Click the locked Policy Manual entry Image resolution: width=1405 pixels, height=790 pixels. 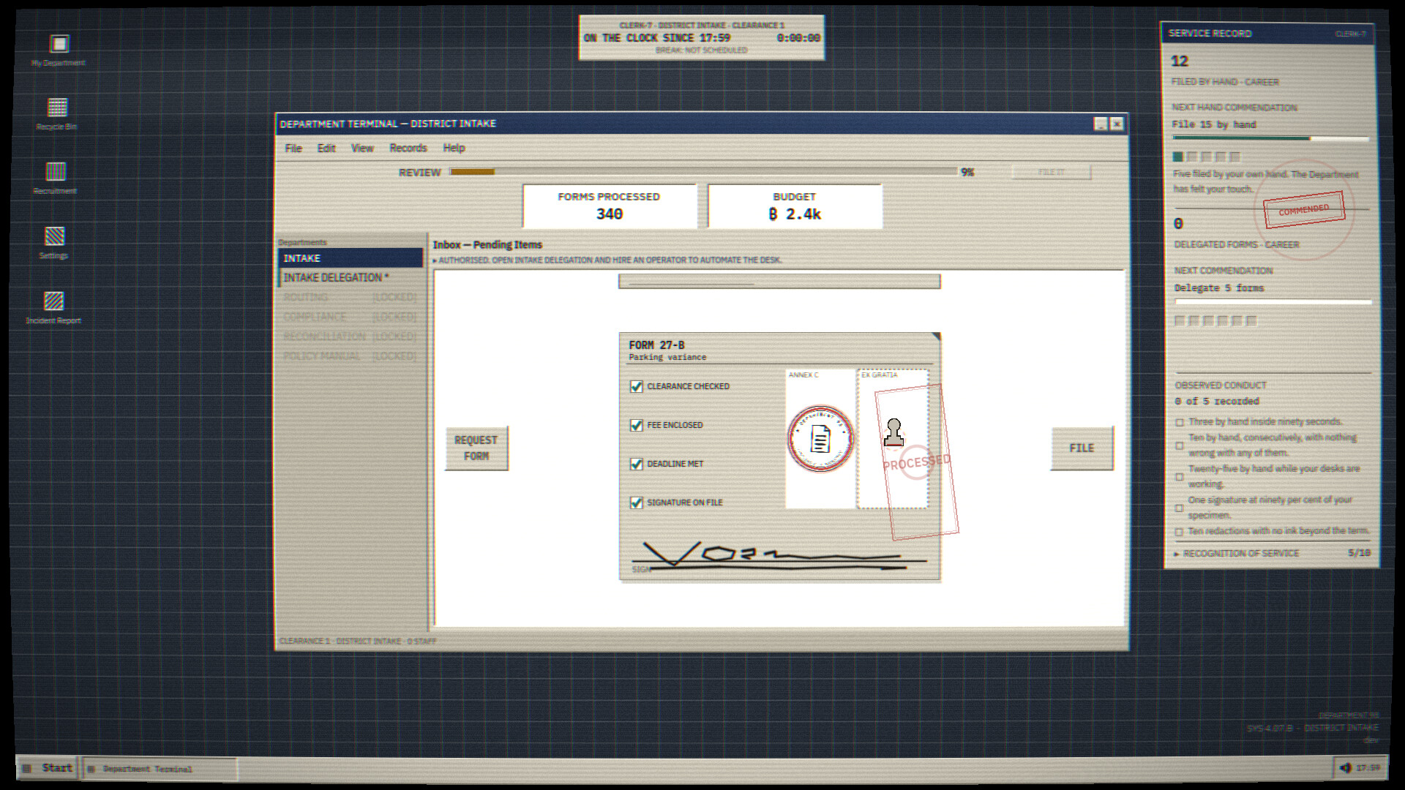351,356
